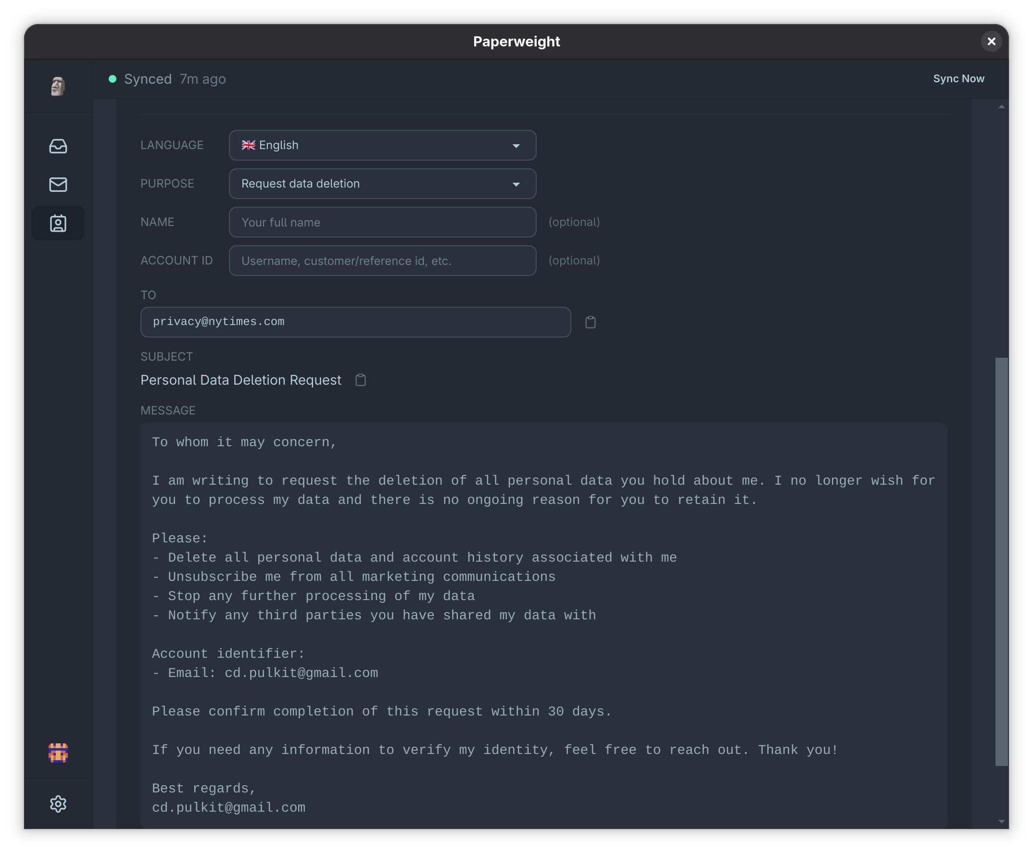This screenshot has height=853, width=1033.
Task: Click the scrollbar down arrow
Action: click(1001, 821)
